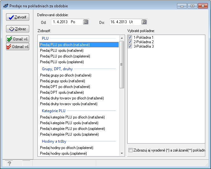211x169 pixels.
Task: Click scroll up arrow of Zobraziť list
Action: pyautogui.click(x=122, y=38)
